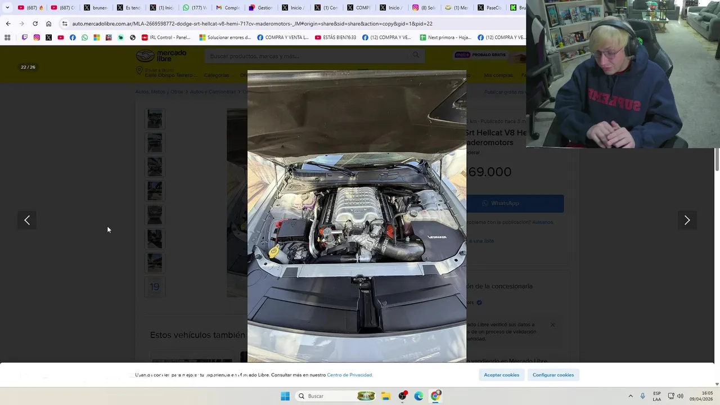Open Google Chrome from the taskbar
The height and width of the screenshot is (405, 720).
pyautogui.click(x=435, y=396)
